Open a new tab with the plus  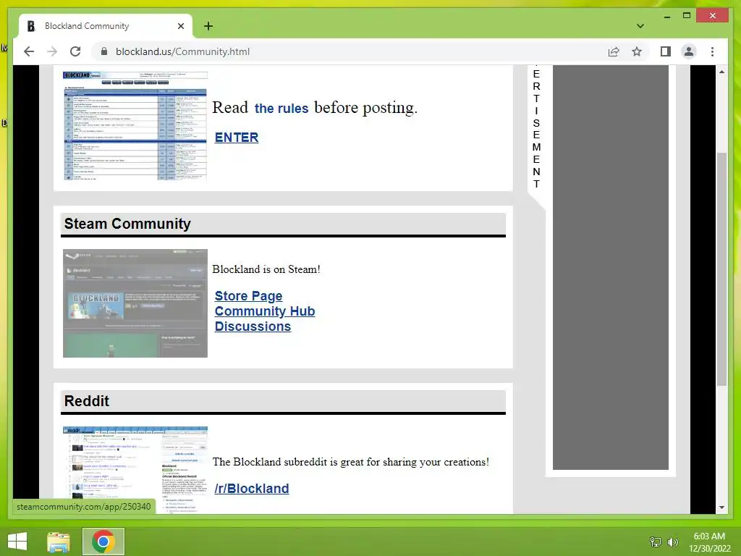tap(208, 26)
